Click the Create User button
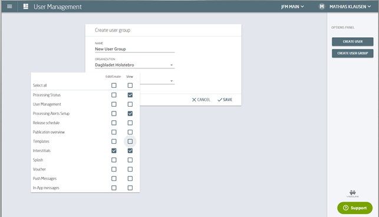This screenshot has width=379, height=217. point(352,42)
